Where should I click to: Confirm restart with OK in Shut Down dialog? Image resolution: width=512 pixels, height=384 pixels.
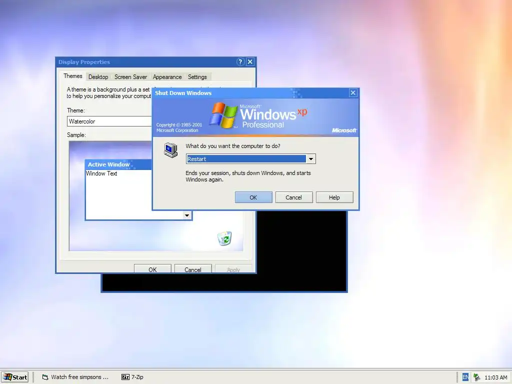point(253,197)
